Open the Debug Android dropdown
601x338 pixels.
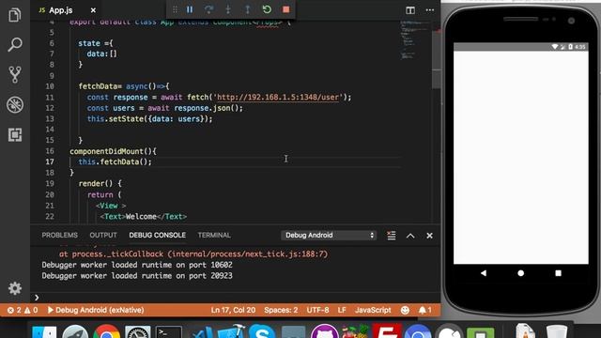coord(329,236)
